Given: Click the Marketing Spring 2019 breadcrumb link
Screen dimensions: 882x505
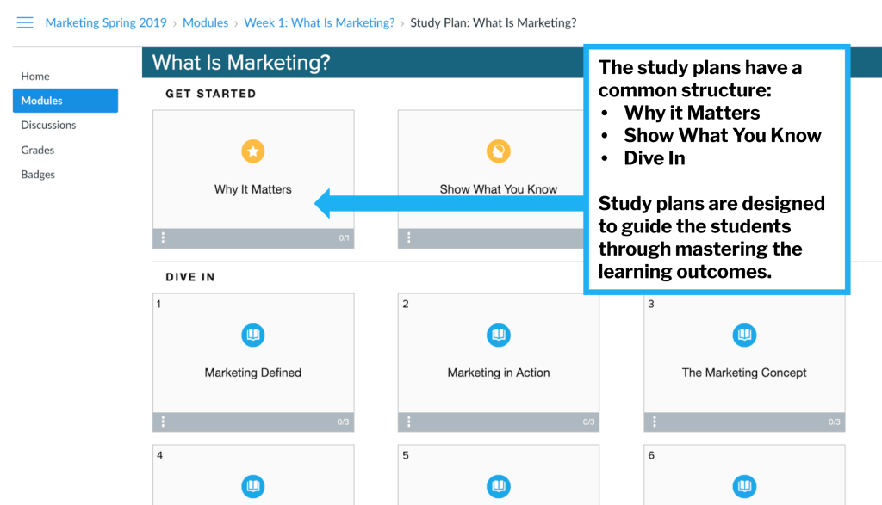Looking at the screenshot, I should [106, 22].
